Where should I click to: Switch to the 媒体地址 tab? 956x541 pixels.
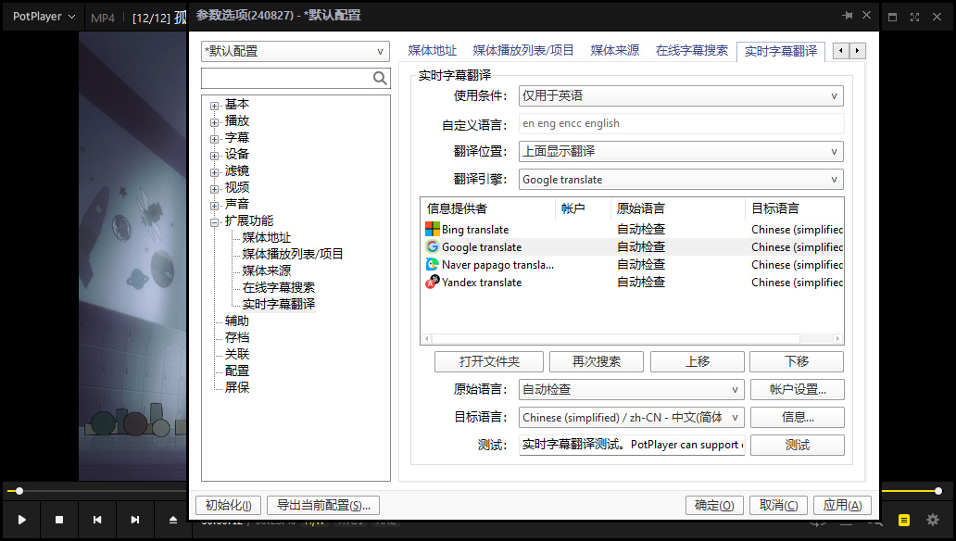pyautogui.click(x=433, y=51)
